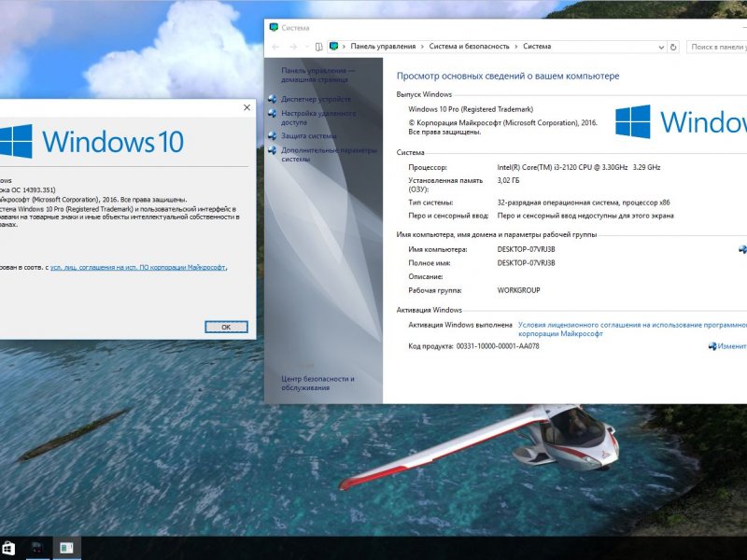
Task: Refresh the Система window
Action: 673,48
